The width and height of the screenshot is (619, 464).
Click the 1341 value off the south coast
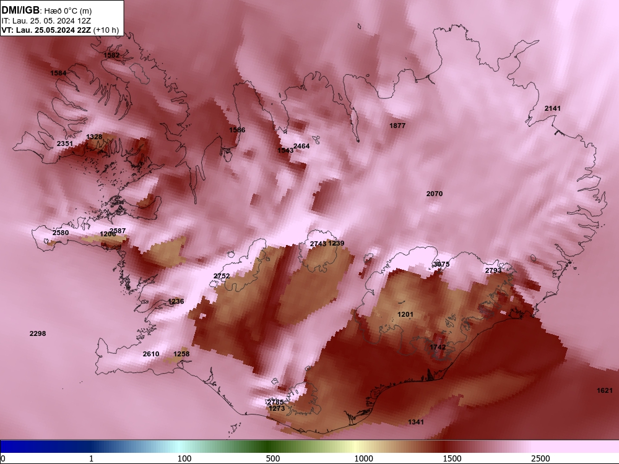click(416, 422)
